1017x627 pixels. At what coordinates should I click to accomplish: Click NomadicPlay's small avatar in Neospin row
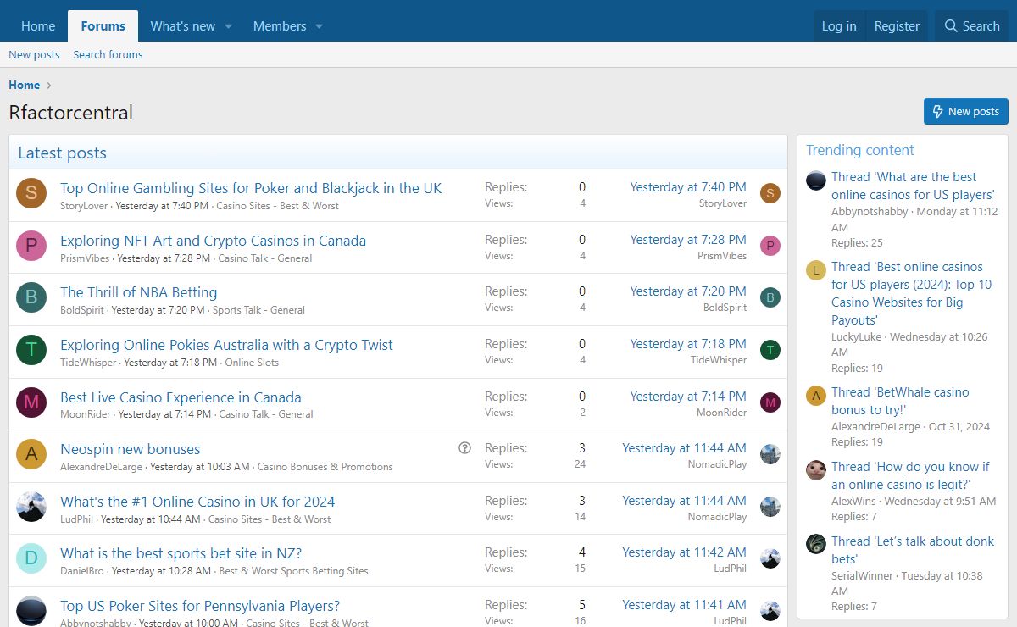point(770,454)
